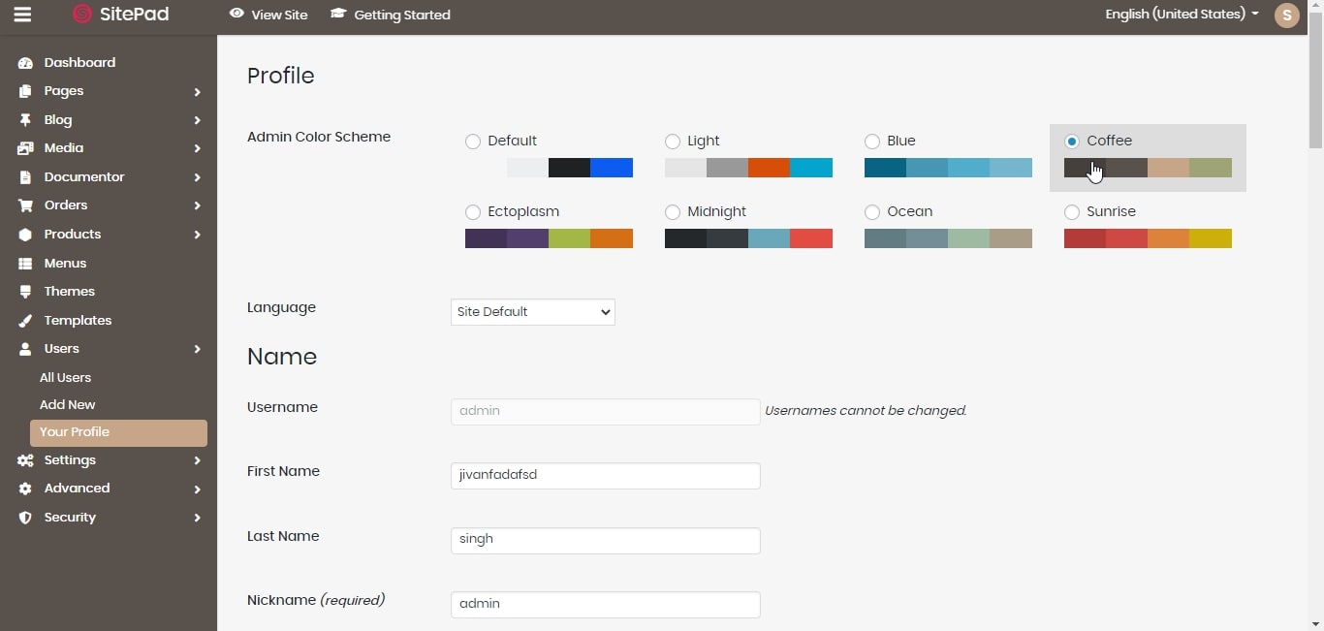Click the Sunrise yellow color swatch
Image resolution: width=1324 pixels, height=631 pixels.
1211,238
